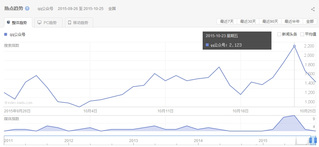Image resolution: width=319 pixels, height=147 pixels.
Task: Click the 2015年9月26日 axis label
Action: pos(17,111)
